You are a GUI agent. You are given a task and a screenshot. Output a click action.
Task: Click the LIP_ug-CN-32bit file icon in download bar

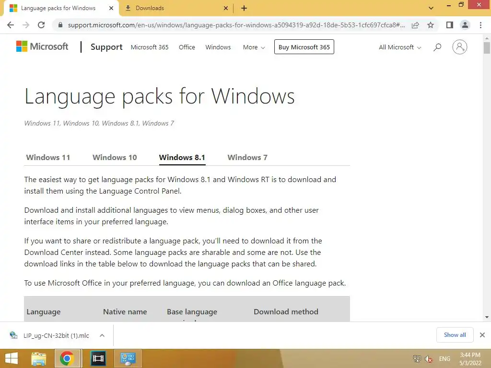point(13,335)
